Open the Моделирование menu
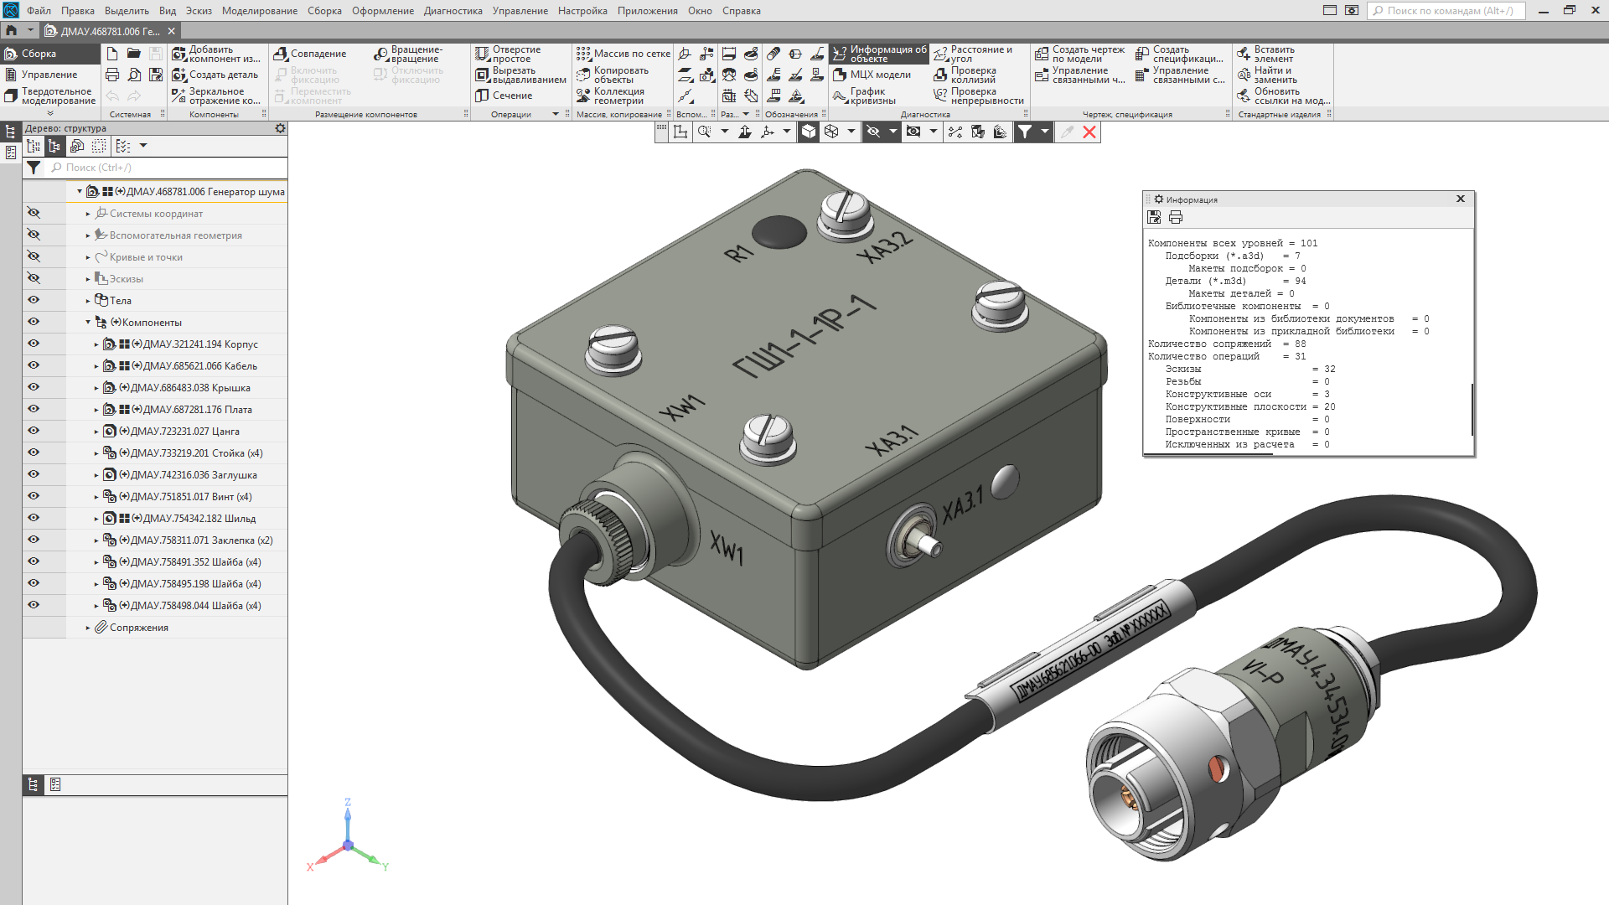This screenshot has width=1609, height=905. point(260,11)
